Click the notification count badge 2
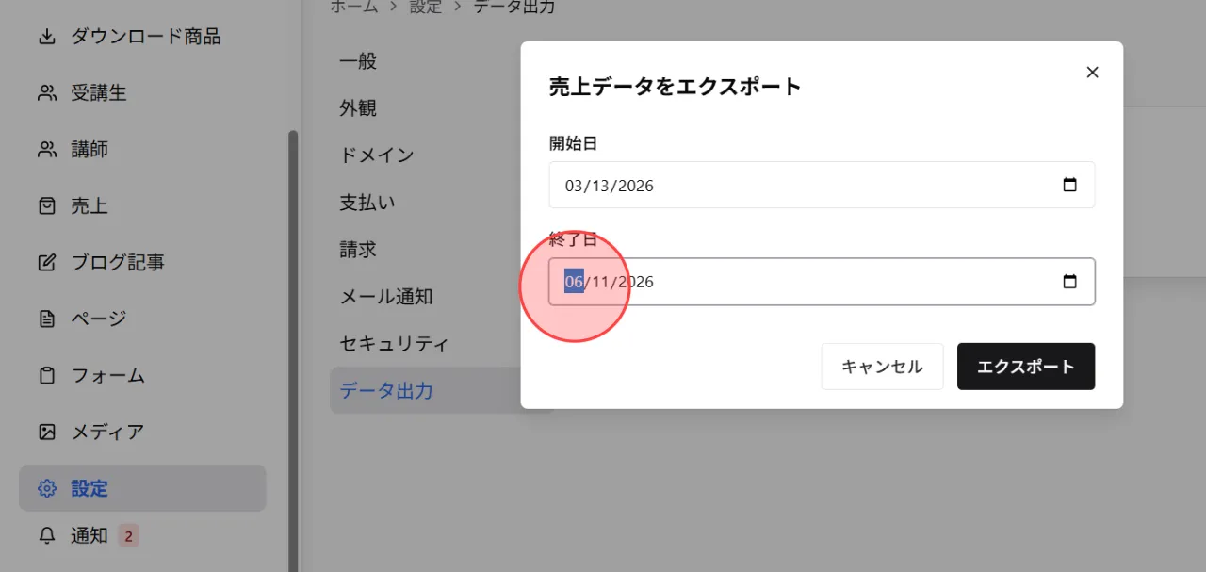Viewport: 1206px width, 572px height. coord(129,536)
